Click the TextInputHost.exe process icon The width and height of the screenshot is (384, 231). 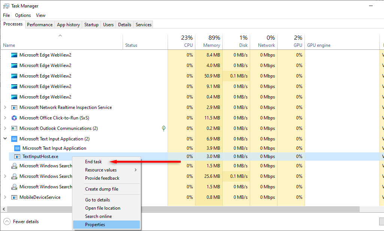[x=17, y=156]
